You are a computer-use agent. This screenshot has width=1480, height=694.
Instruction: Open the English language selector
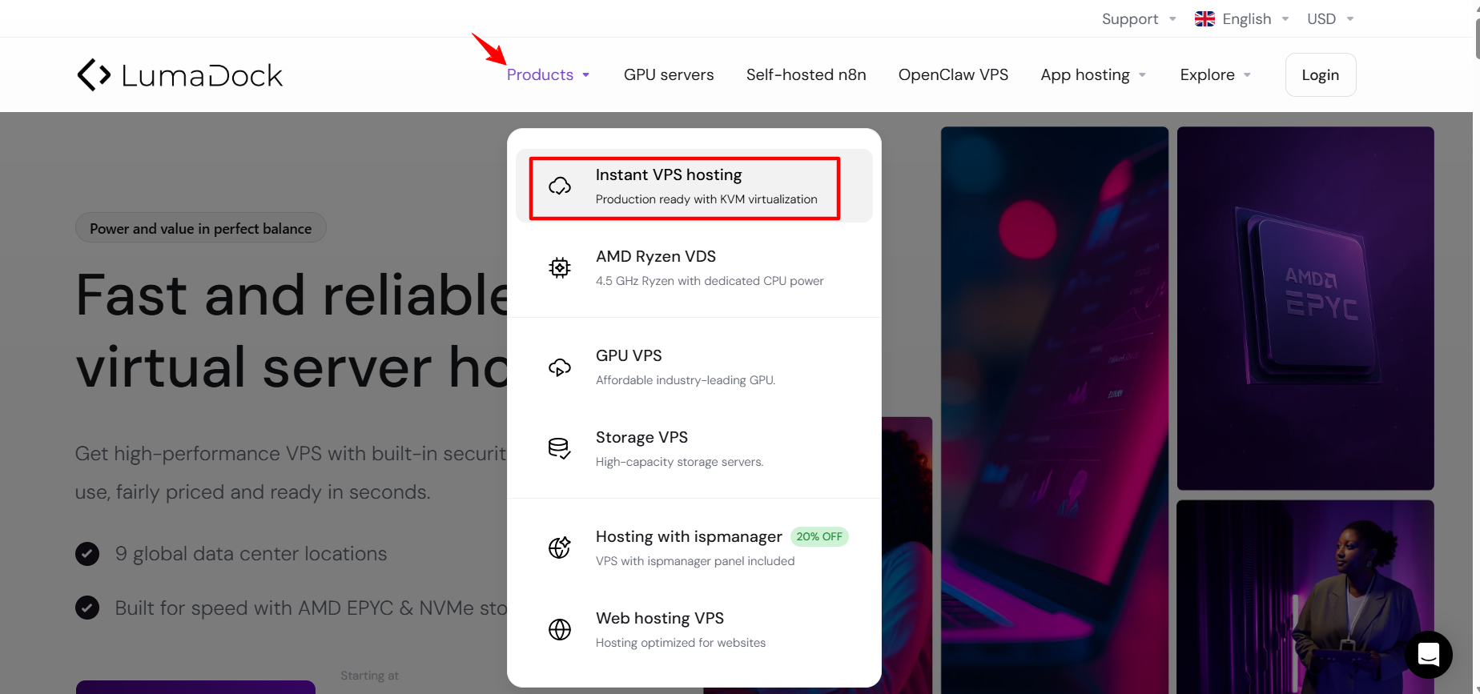tap(1242, 18)
